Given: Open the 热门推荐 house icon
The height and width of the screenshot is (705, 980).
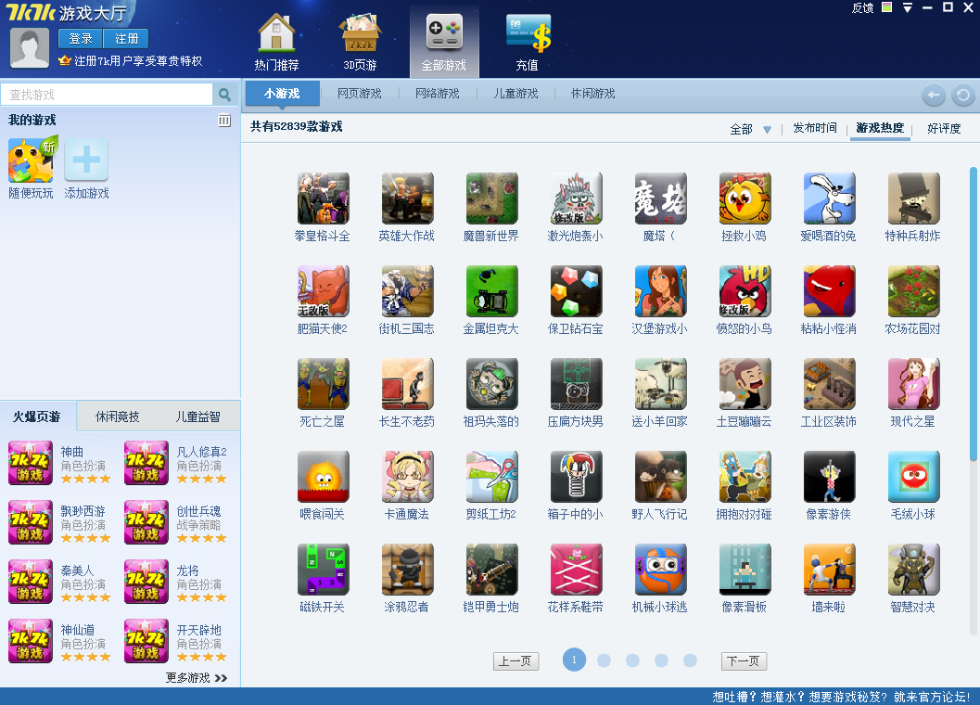Looking at the screenshot, I should point(276,33).
